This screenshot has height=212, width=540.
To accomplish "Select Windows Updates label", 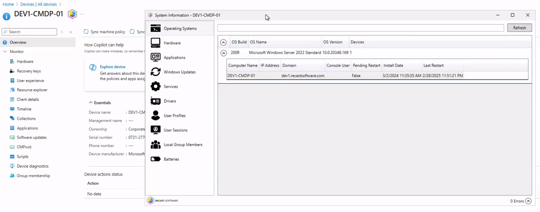I will pos(180,72).
